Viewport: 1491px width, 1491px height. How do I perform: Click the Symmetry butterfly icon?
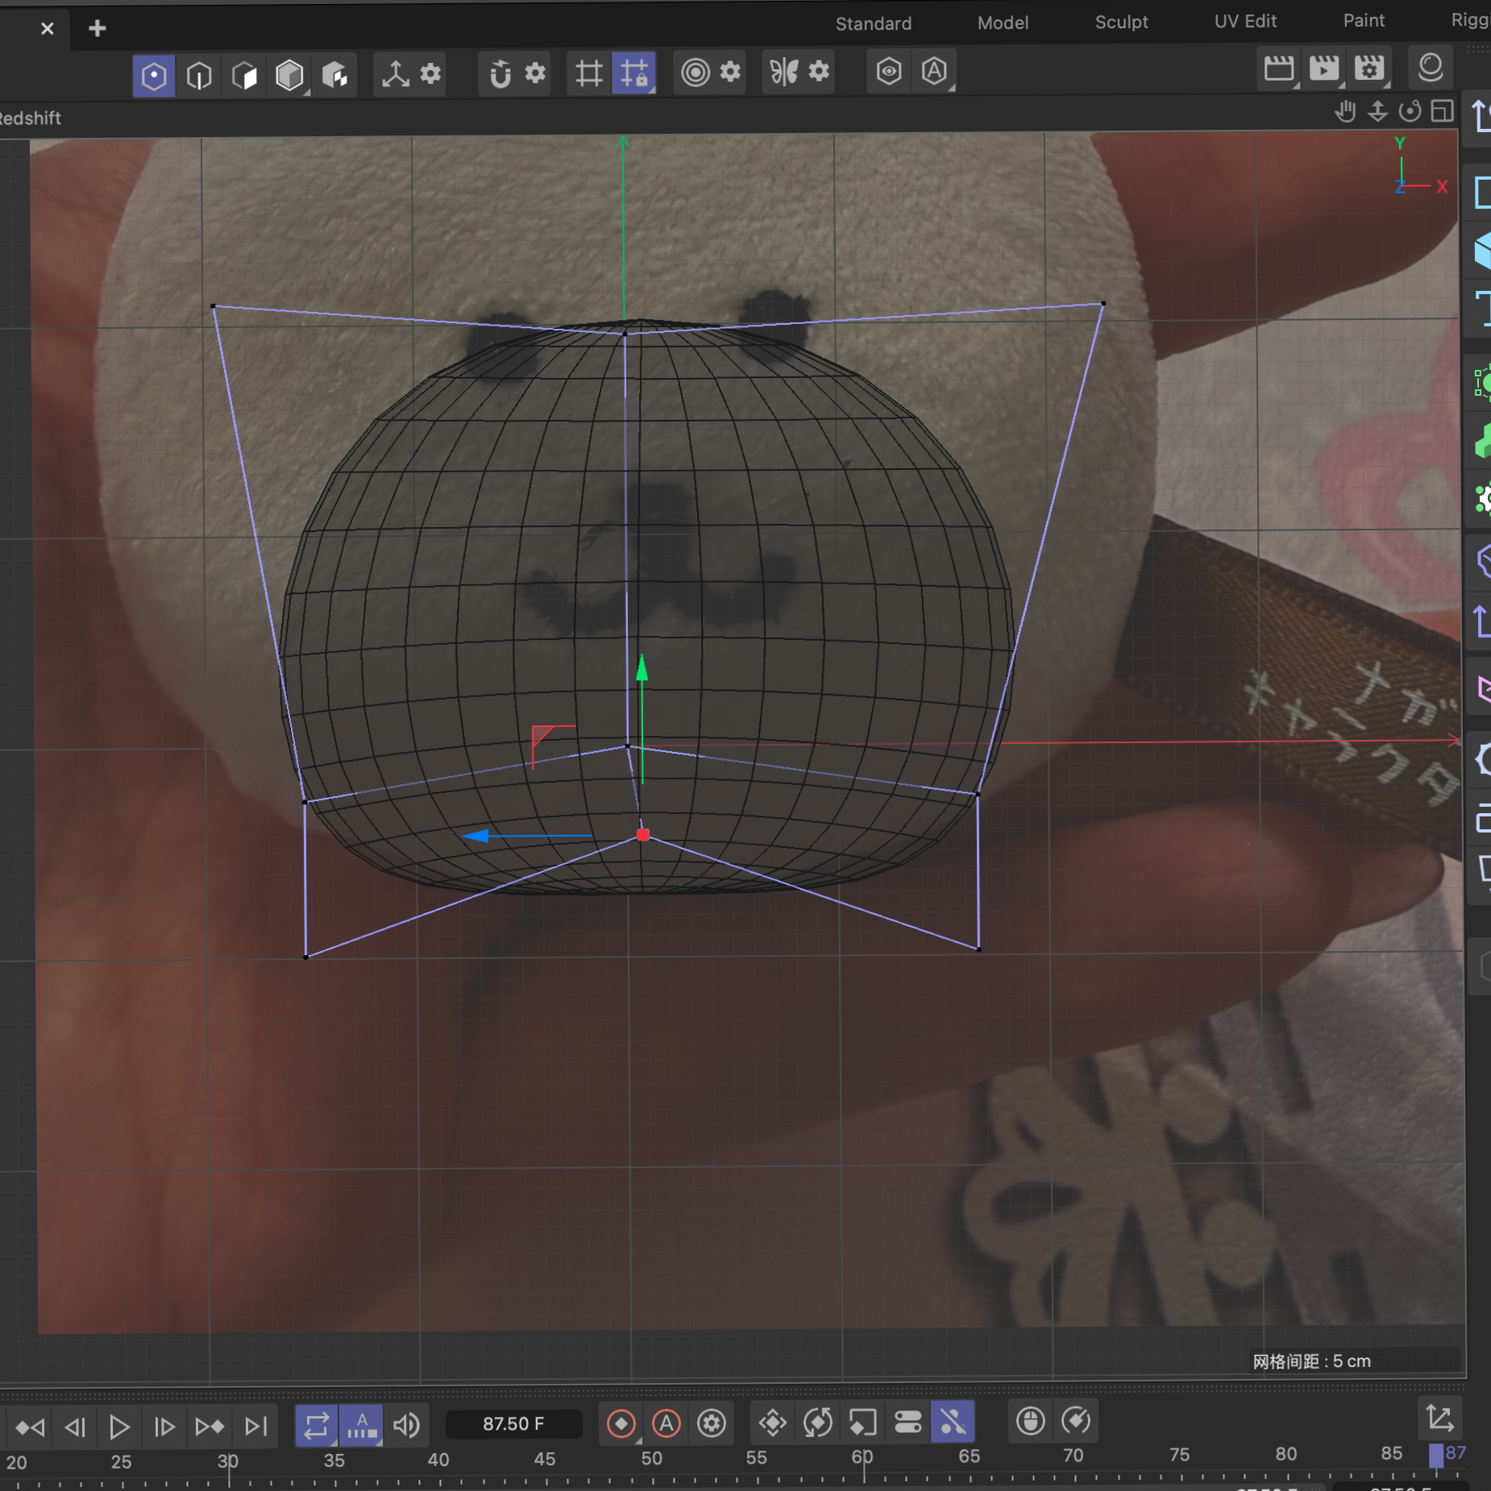tap(783, 73)
